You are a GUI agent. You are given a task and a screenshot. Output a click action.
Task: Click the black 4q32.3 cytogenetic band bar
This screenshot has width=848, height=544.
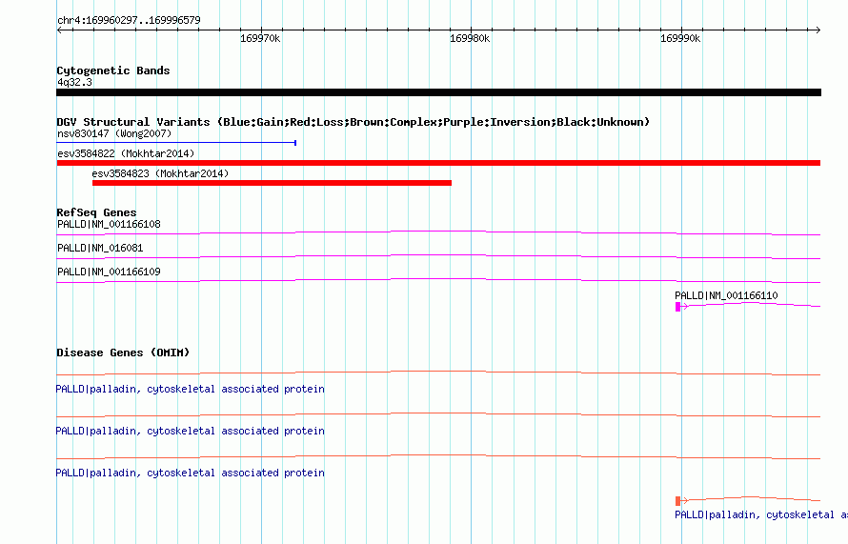coord(438,92)
